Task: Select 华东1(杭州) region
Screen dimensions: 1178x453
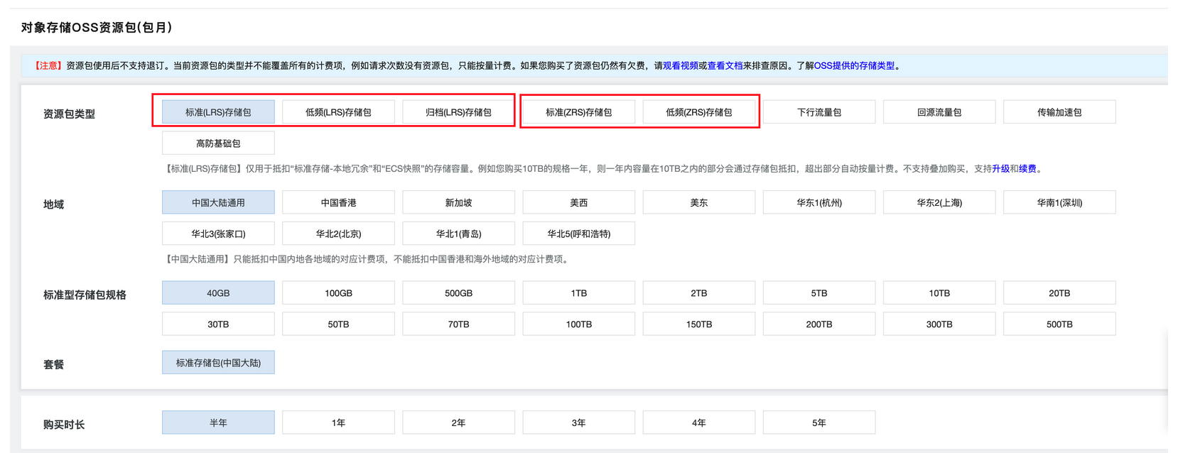Action: pos(819,202)
